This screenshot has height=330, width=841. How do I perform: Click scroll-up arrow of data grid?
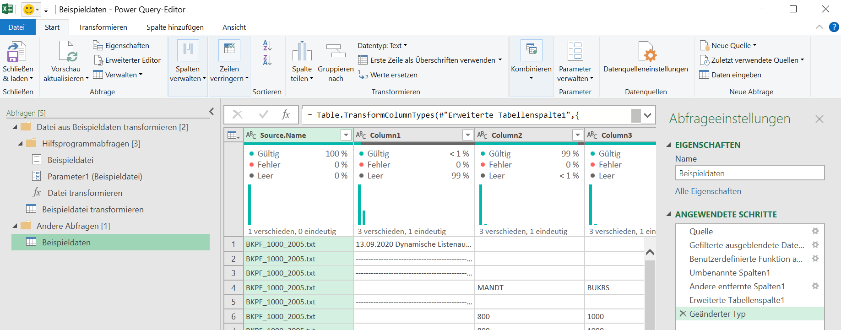pyautogui.click(x=650, y=252)
